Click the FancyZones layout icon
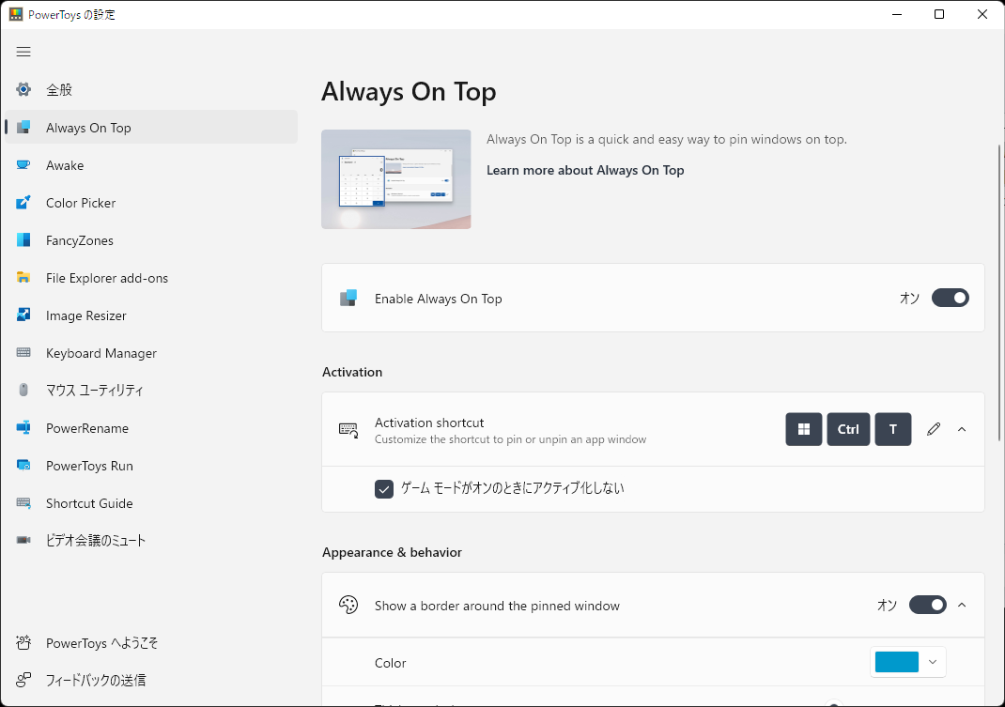This screenshot has width=1005, height=707. [x=23, y=240]
